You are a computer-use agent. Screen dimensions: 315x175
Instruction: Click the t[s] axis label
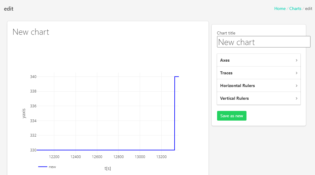click(x=107, y=168)
